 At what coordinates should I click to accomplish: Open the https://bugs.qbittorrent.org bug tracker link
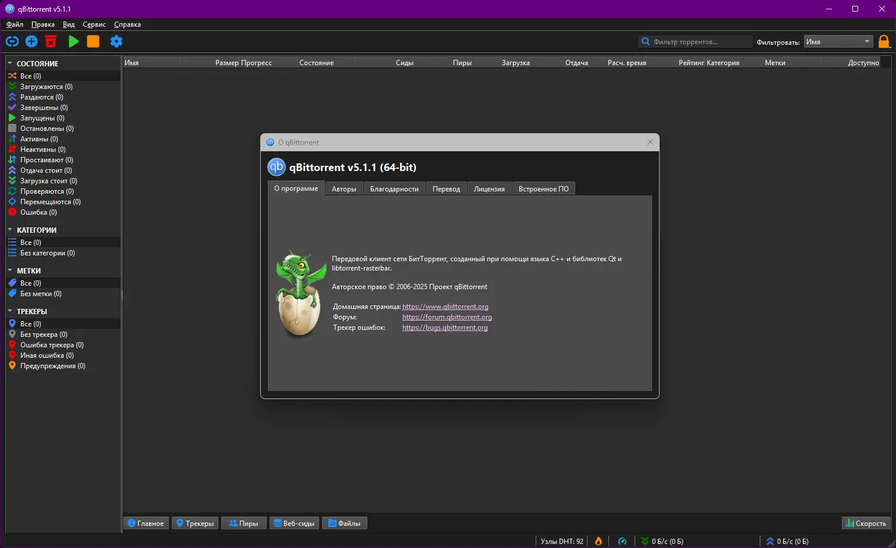click(445, 328)
